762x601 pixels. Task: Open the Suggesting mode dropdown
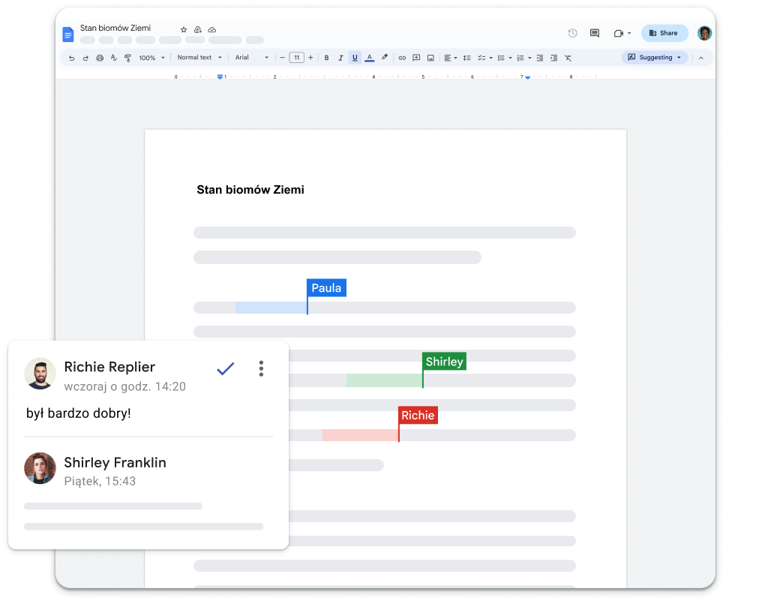655,57
